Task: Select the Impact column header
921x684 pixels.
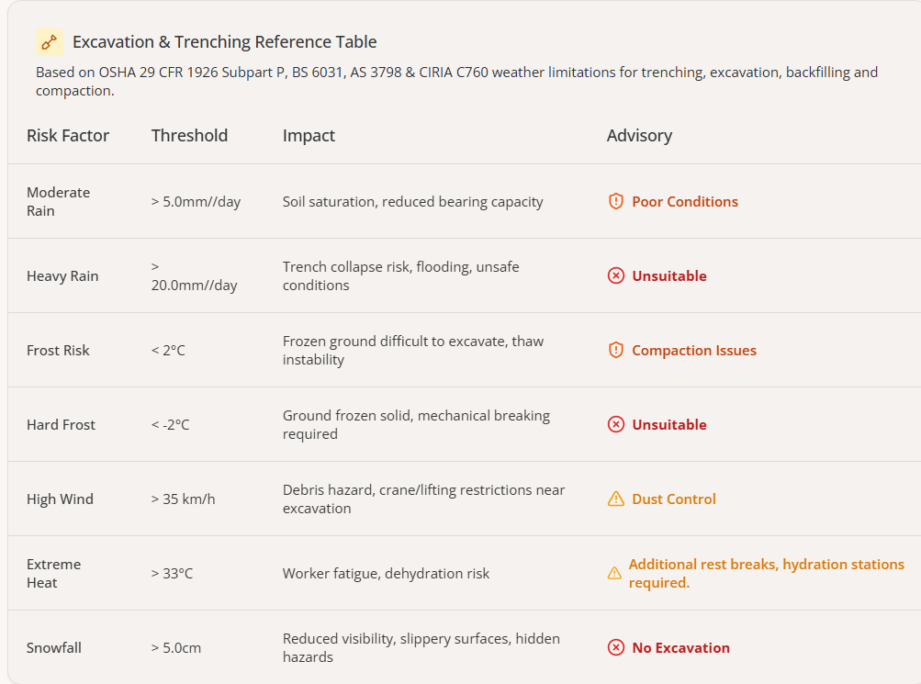Action: click(309, 136)
